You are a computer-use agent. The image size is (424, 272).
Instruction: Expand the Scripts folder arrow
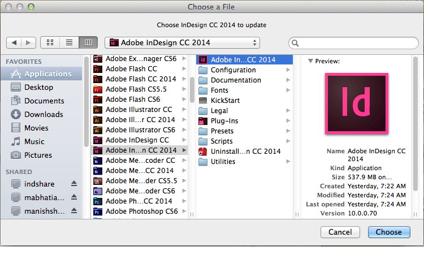288,141
